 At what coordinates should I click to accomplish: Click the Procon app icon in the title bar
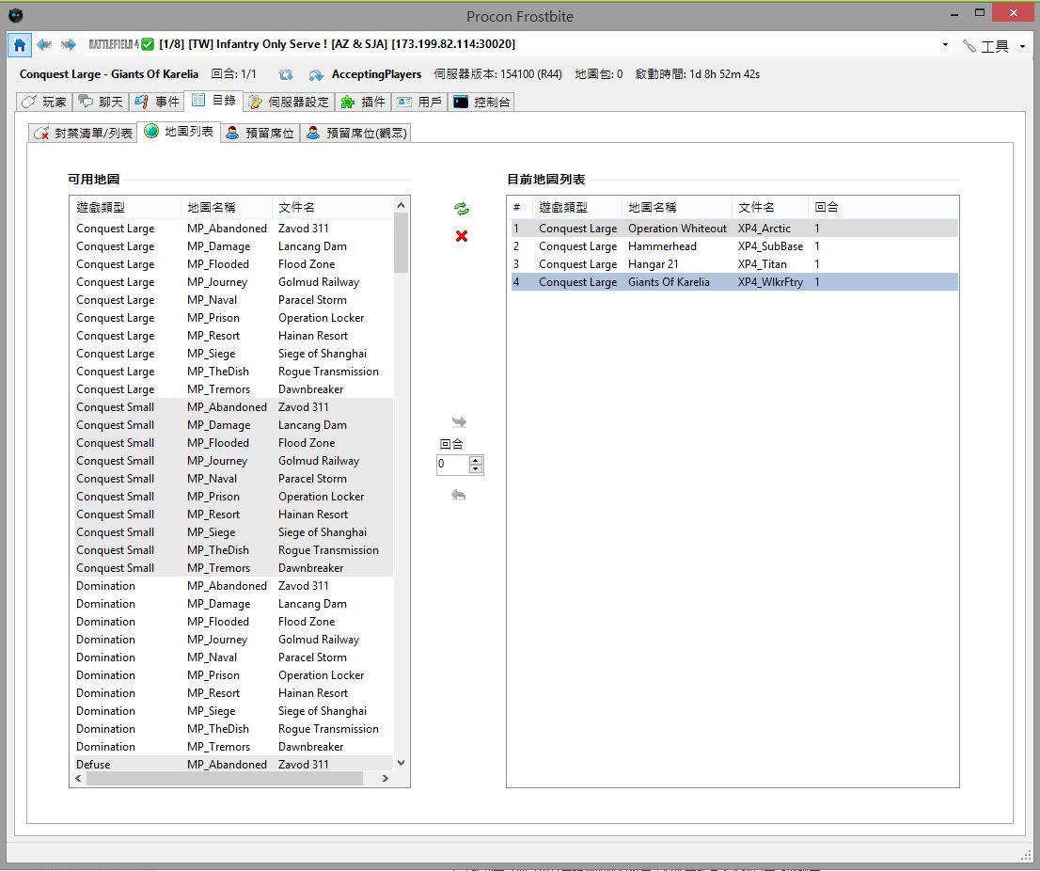coord(16,15)
